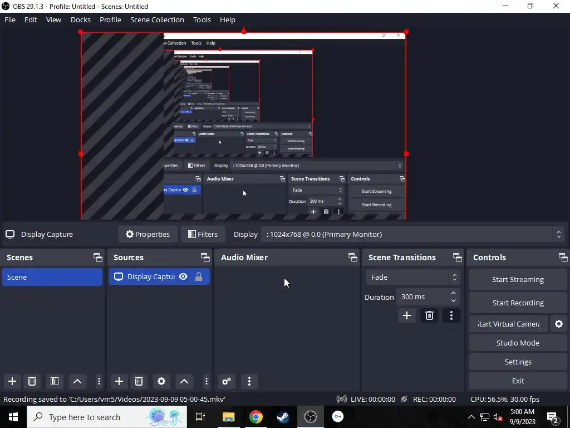Open the Help menu

[228, 20]
